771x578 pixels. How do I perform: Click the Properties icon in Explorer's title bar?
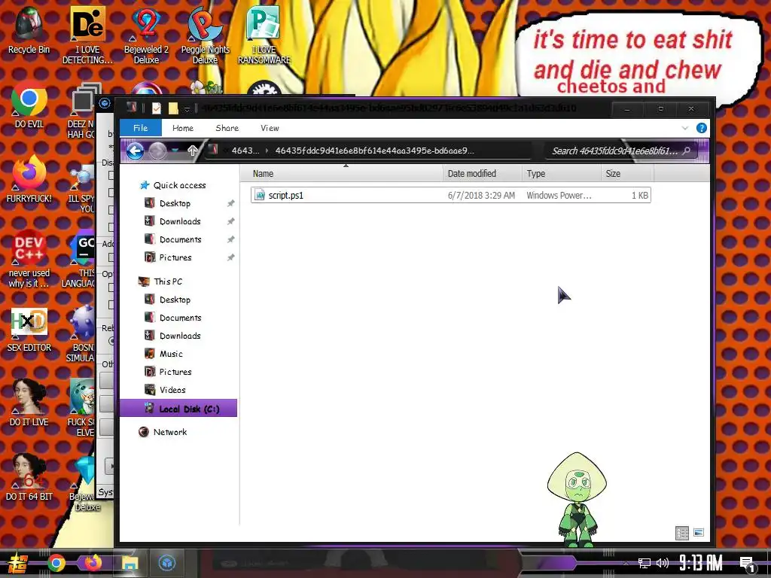[x=157, y=108]
